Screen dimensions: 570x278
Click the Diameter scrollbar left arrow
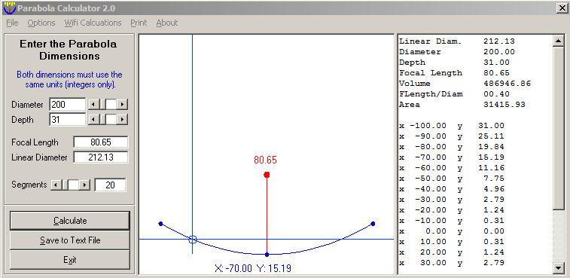click(x=93, y=105)
